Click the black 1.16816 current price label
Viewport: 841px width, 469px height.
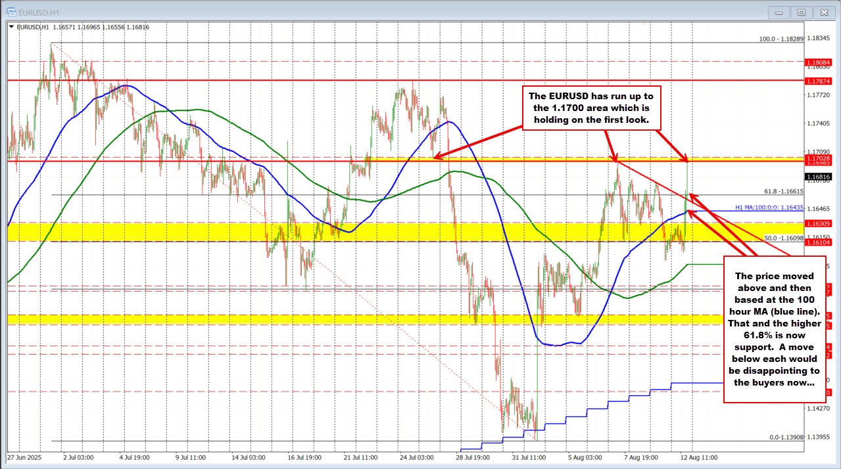click(817, 176)
